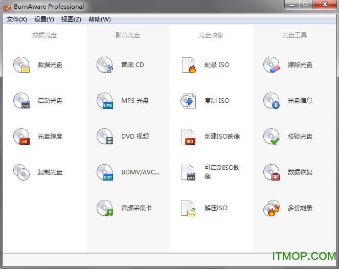Expand the 视图(Z) menu
Image resolution: width=339 pixels, height=269 pixels.
[71, 19]
